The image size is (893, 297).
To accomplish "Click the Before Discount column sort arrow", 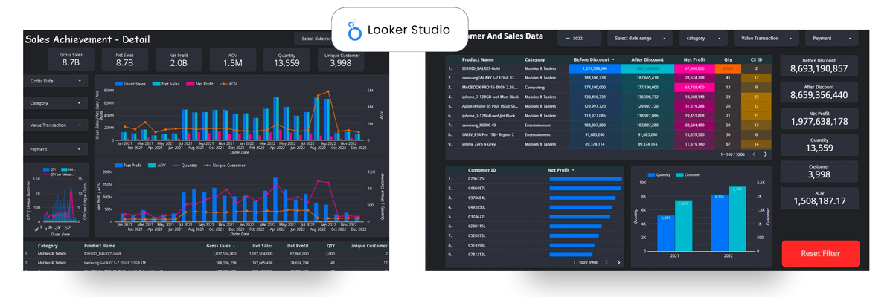I will click(613, 59).
